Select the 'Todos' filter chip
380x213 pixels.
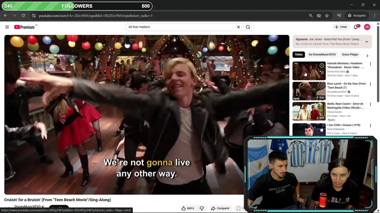299,54
